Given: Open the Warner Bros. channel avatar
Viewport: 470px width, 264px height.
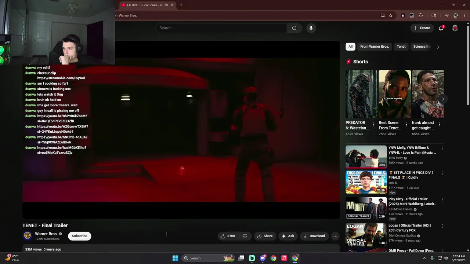Looking at the screenshot, I should 27,236.
